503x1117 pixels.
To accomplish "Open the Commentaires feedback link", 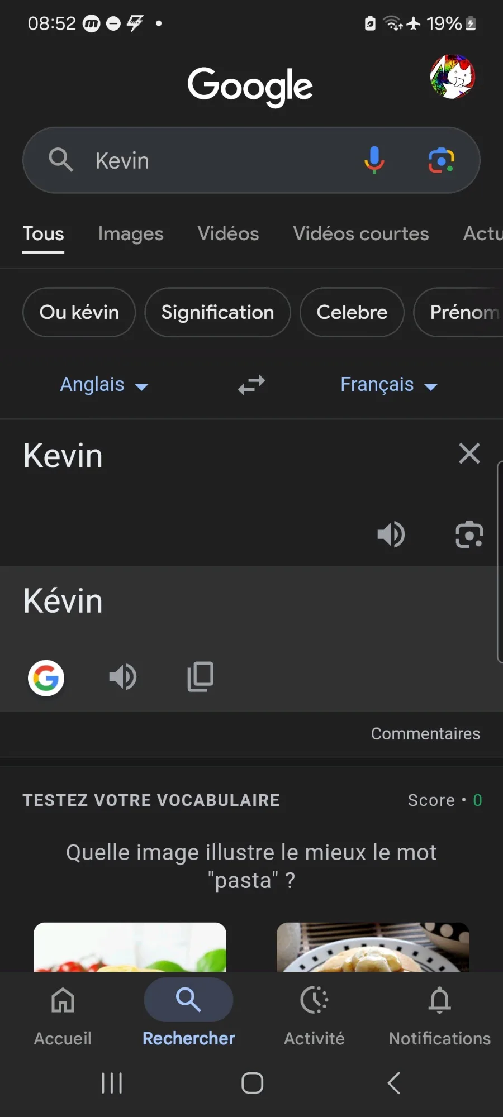I will (x=425, y=733).
